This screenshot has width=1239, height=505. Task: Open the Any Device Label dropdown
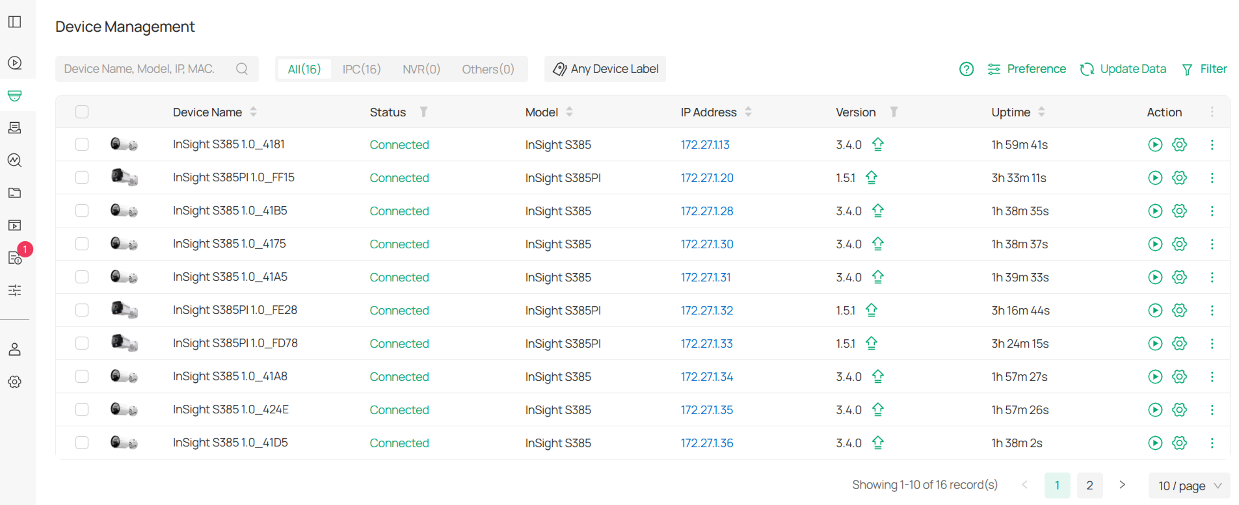(605, 69)
